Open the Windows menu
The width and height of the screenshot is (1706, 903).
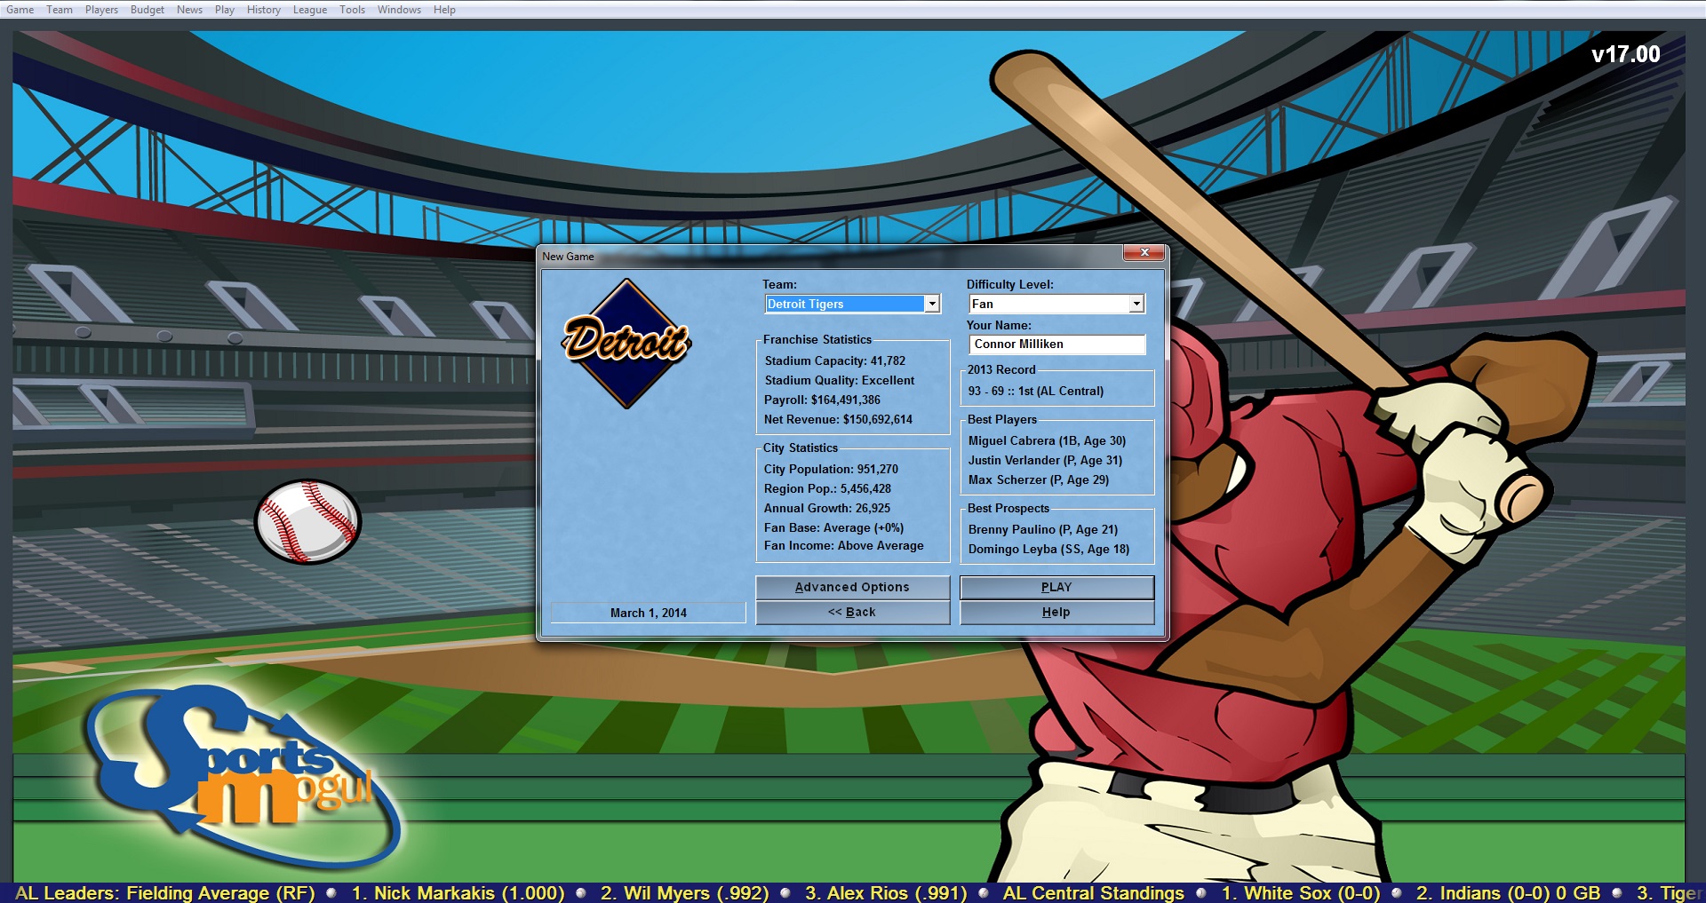click(x=398, y=9)
